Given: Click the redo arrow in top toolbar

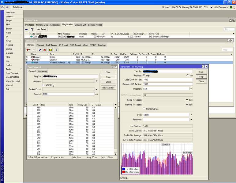Looking at the screenshot, I should click(8, 7).
